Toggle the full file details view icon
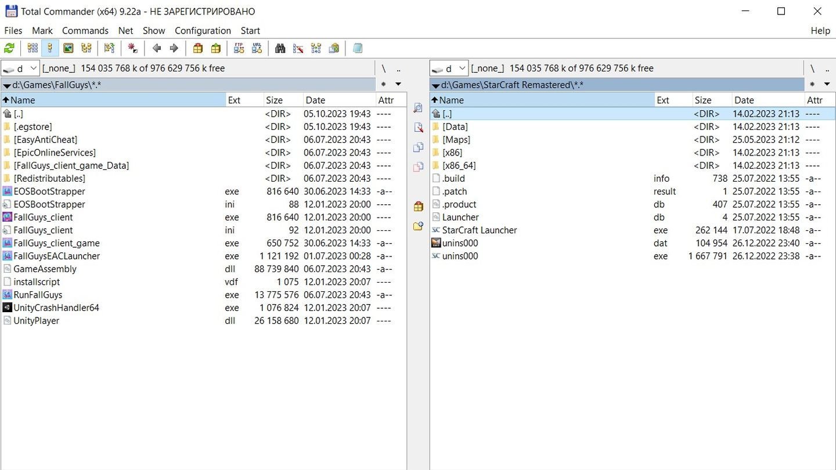 point(50,48)
